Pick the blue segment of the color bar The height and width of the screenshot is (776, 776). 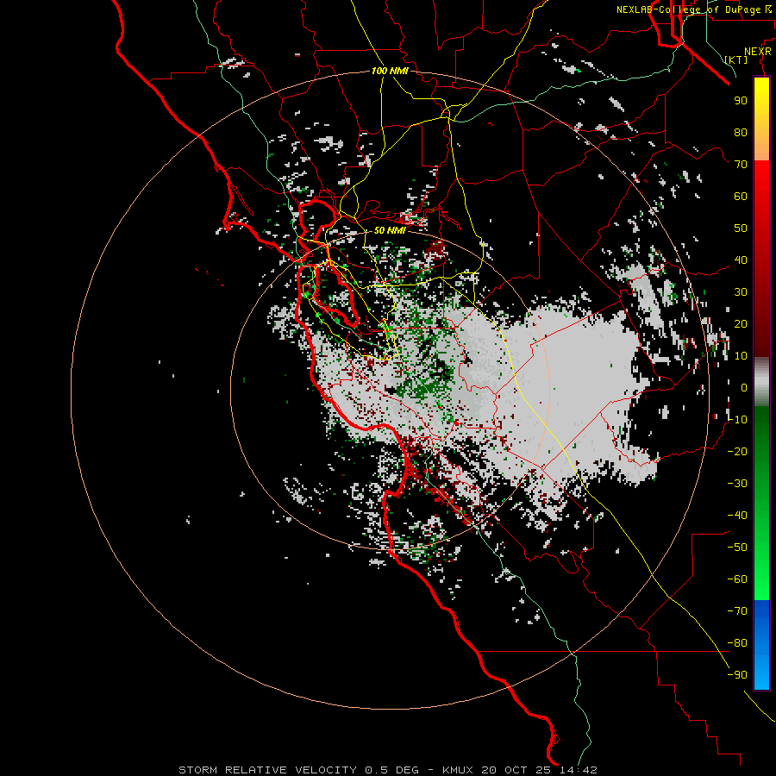[761, 644]
